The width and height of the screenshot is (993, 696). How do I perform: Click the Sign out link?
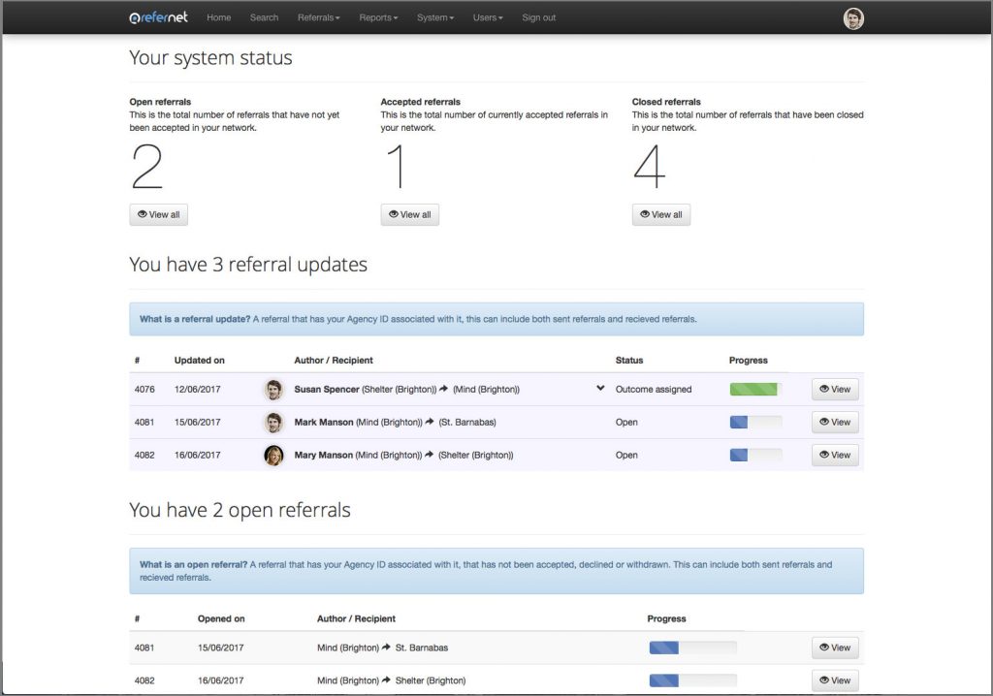pos(539,17)
